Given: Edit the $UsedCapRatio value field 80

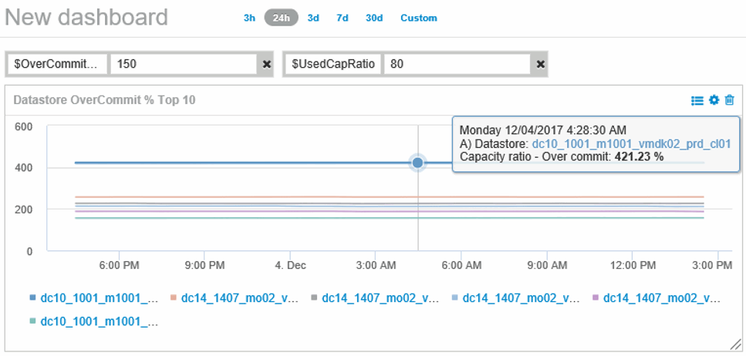Looking at the screenshot, I should point(457,65).
